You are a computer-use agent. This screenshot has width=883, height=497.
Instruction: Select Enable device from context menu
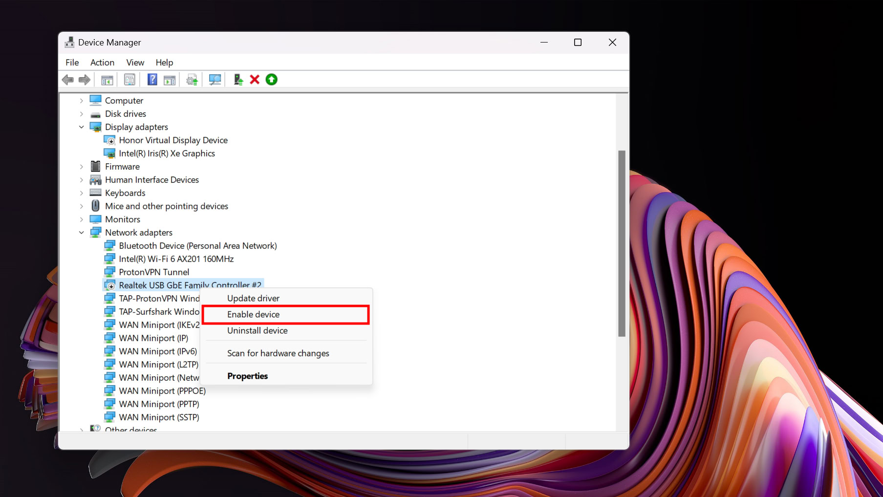pos(253,315)
